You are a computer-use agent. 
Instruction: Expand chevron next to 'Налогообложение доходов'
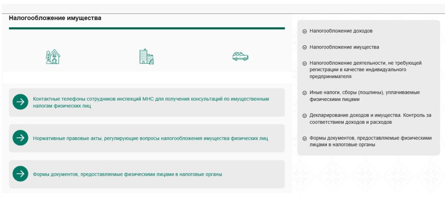pyautogui.click(x=305, y=31)
